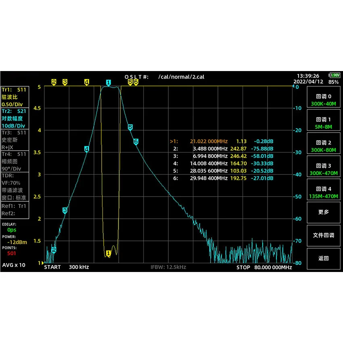Recall preset 0 300K-40M

pyautogui.click(x=324, y=97)
